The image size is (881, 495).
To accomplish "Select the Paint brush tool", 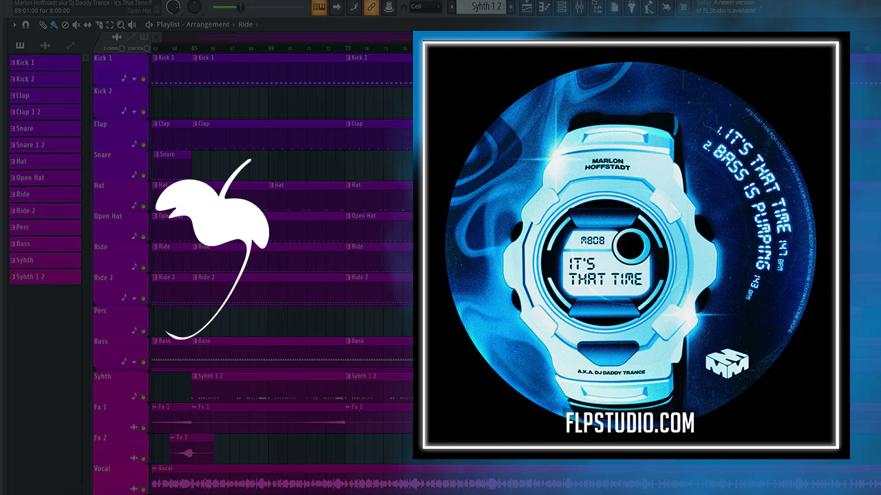I will pyautogui.click(x=54, y=25).
